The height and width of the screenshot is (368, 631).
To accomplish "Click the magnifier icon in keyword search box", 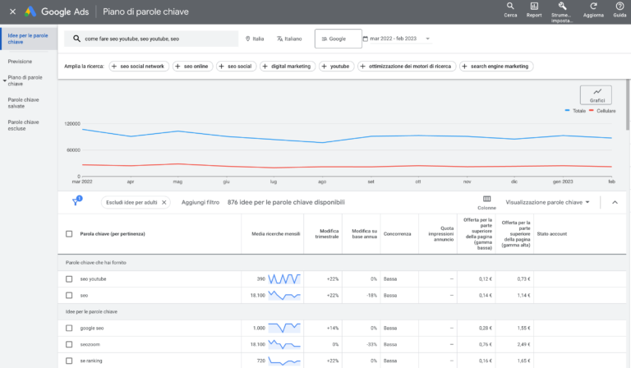I will (76, 39).
